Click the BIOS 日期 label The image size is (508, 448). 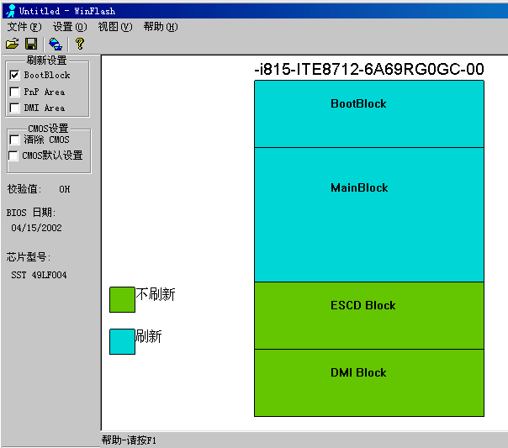31,213
